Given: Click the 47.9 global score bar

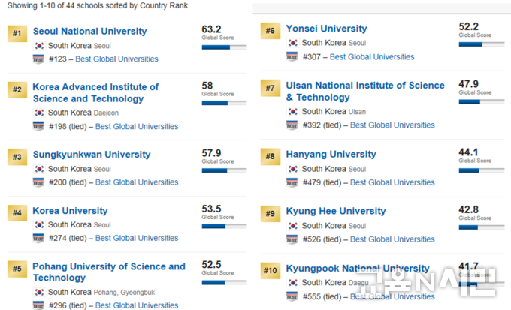Looking at the screenshot, I should 482,101.
